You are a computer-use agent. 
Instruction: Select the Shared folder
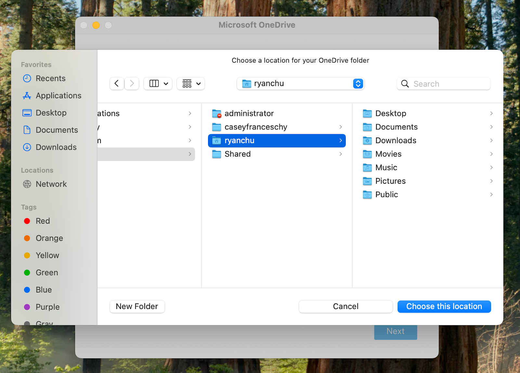click(x=277, y=154)
